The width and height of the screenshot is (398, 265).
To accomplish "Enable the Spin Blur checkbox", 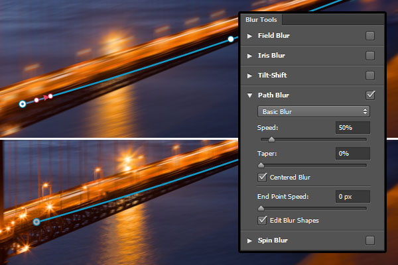I will click(x=370, y=240).
